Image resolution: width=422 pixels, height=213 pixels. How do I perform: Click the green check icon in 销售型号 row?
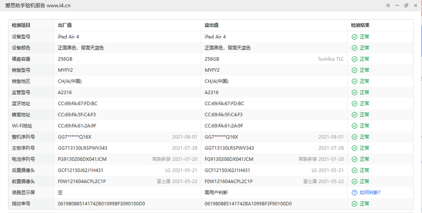354,70
